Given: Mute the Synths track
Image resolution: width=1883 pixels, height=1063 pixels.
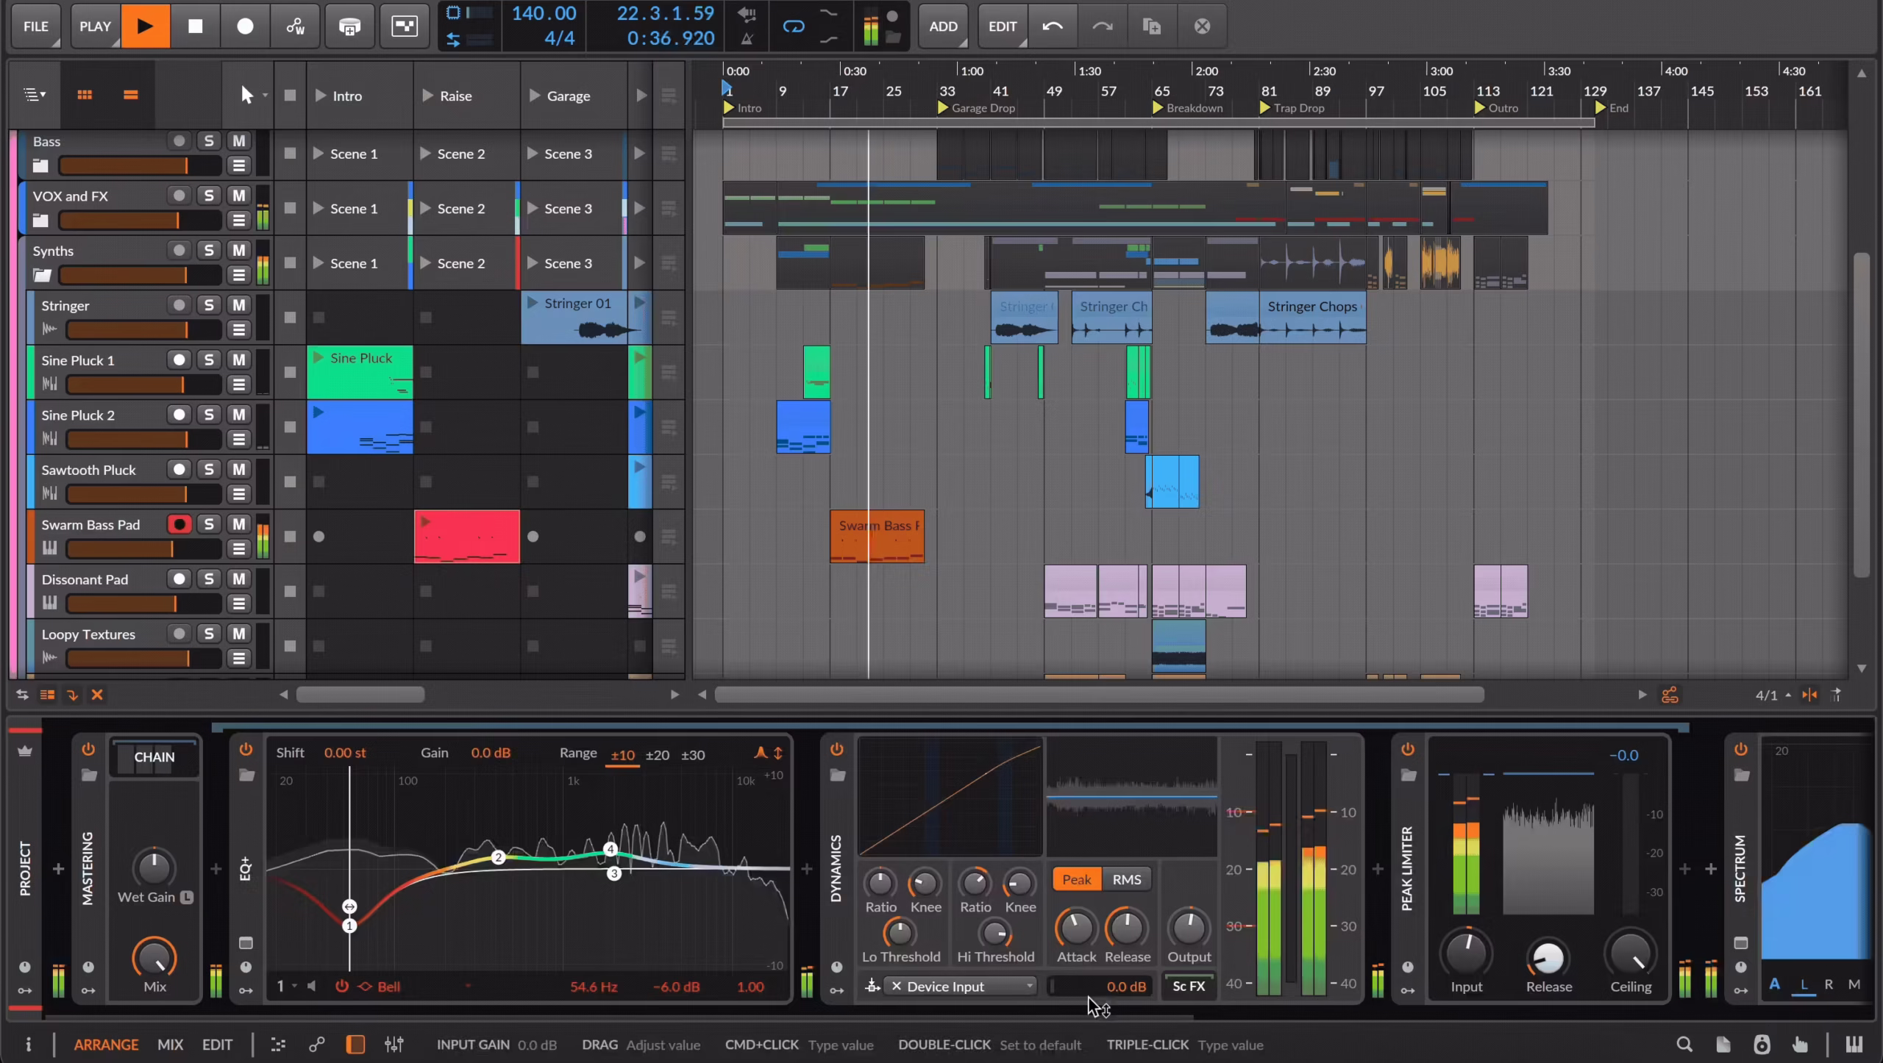Looking at the screenshot, I should click(238, 250).
